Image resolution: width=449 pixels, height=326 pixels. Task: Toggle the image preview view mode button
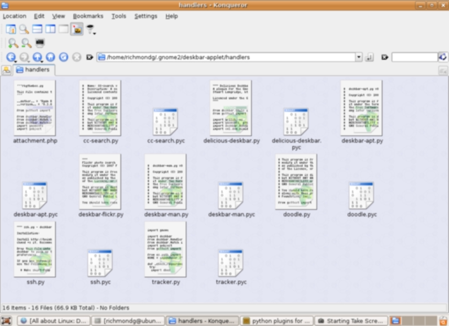coord(77,29)
